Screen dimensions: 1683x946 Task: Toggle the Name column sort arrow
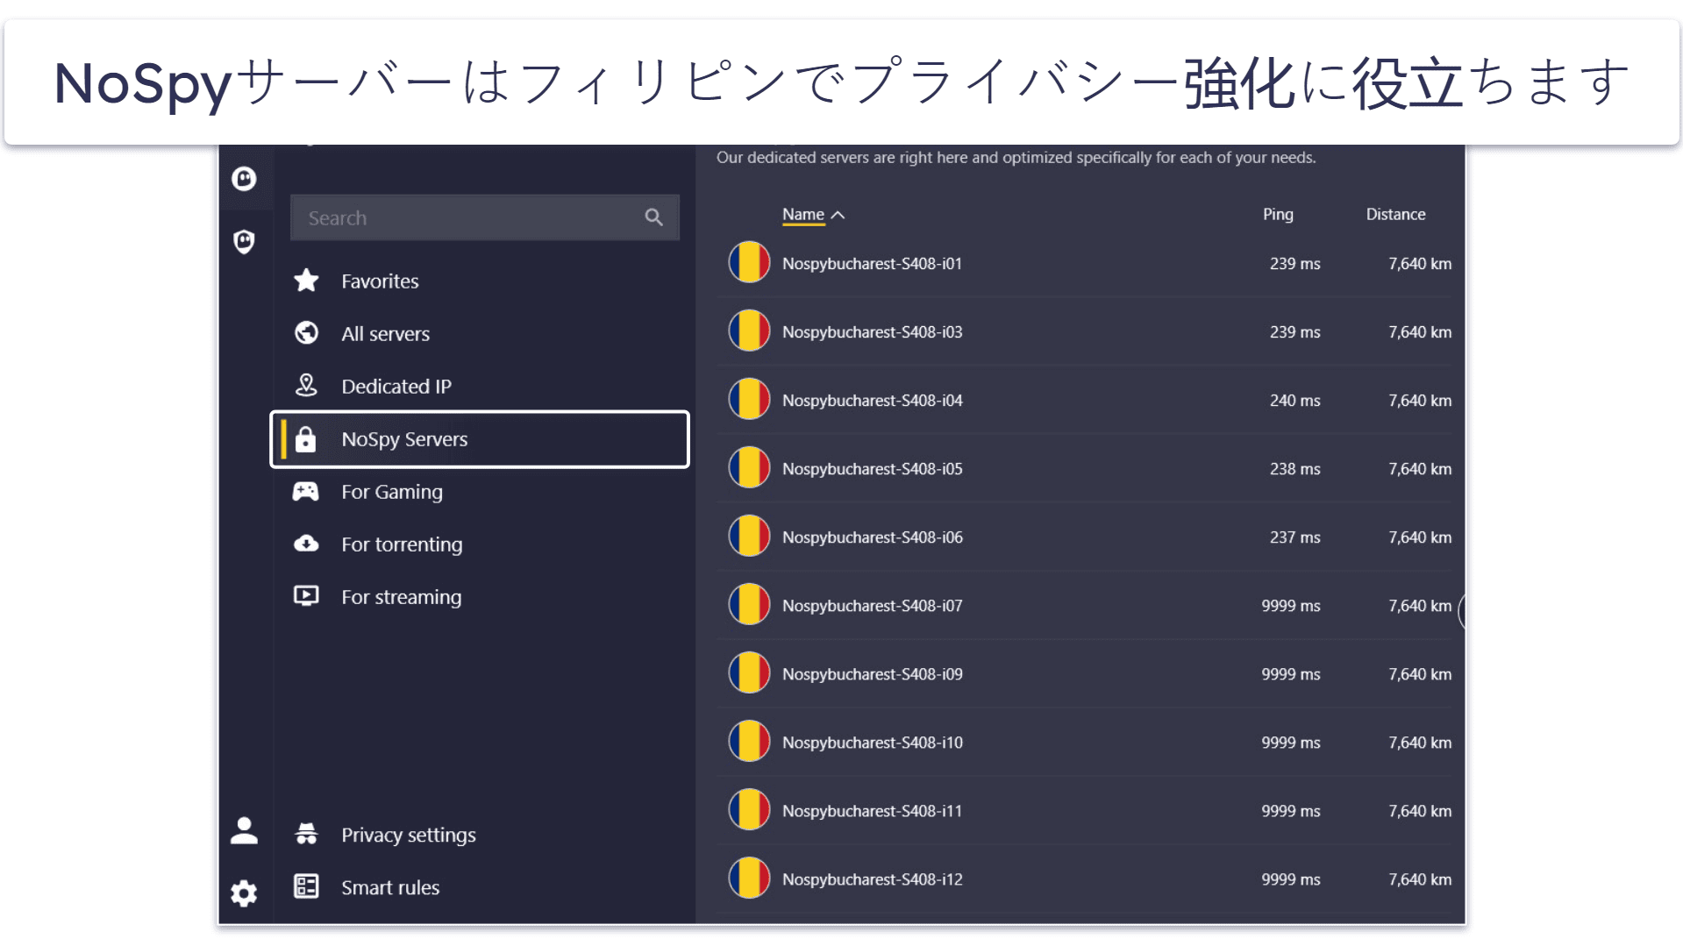pos(838,215)
